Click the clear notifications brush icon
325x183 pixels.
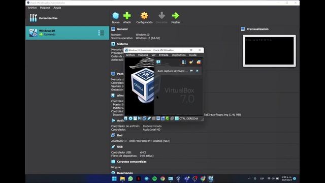click(191, 62)
